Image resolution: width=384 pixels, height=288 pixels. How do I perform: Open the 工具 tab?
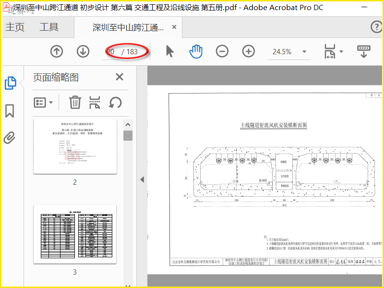coord(49,27)
